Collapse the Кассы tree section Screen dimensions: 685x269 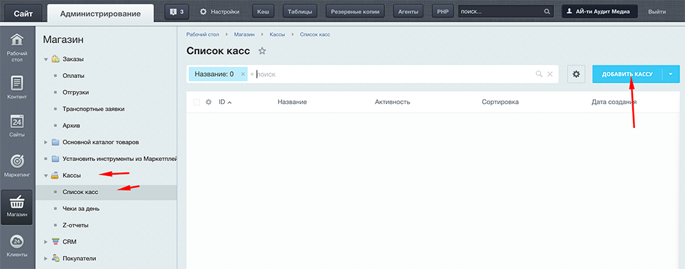[x=45, y=175]
